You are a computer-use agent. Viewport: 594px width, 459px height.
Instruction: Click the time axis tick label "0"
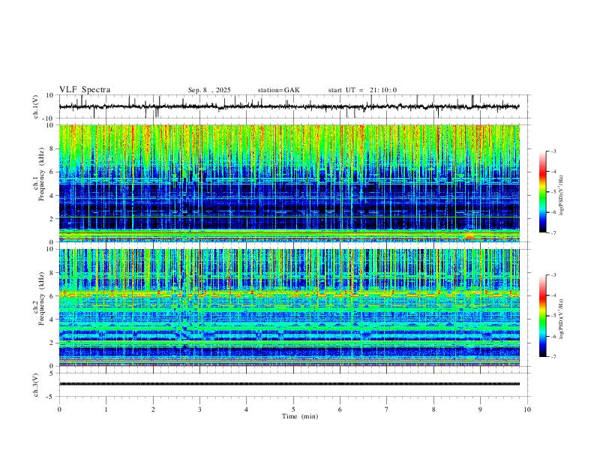click(59, 409)
